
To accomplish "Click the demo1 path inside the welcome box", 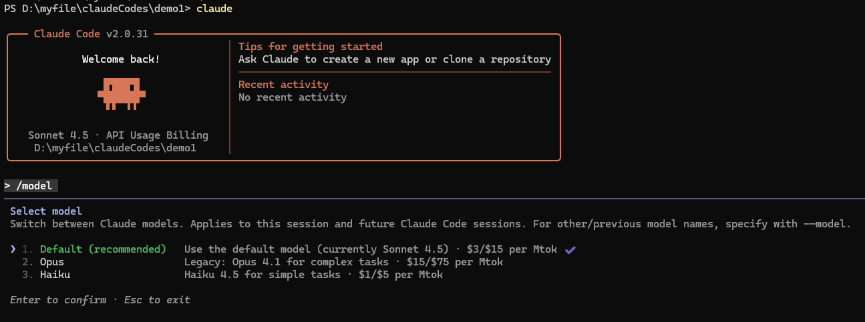I will 115,148.
